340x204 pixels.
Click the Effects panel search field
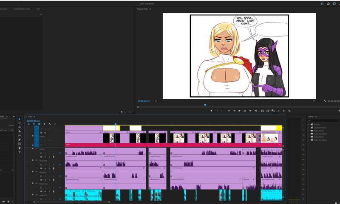pos(324,120)
